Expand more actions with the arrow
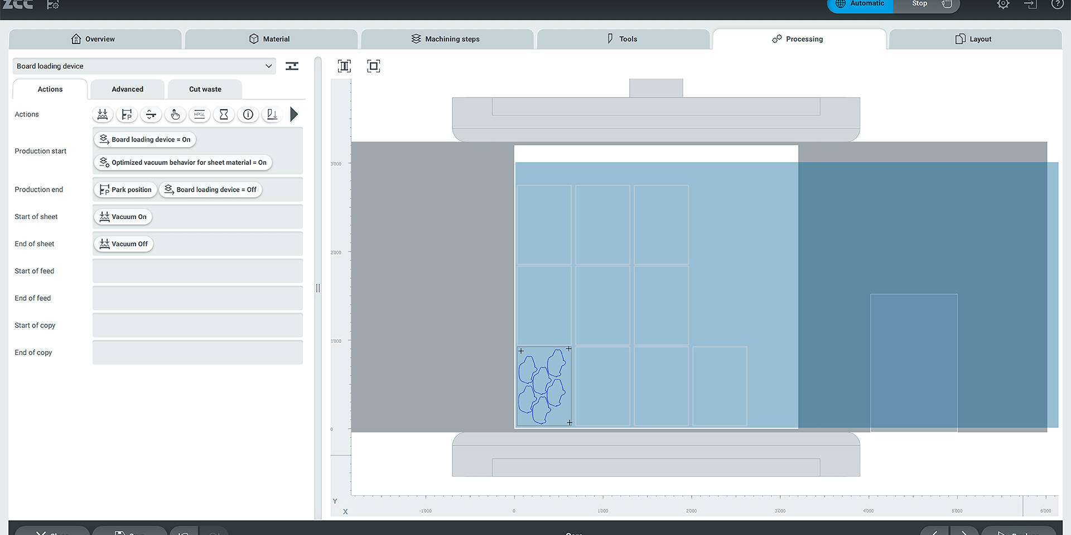This screenshot has height=535, width=1071. point(294,115)
